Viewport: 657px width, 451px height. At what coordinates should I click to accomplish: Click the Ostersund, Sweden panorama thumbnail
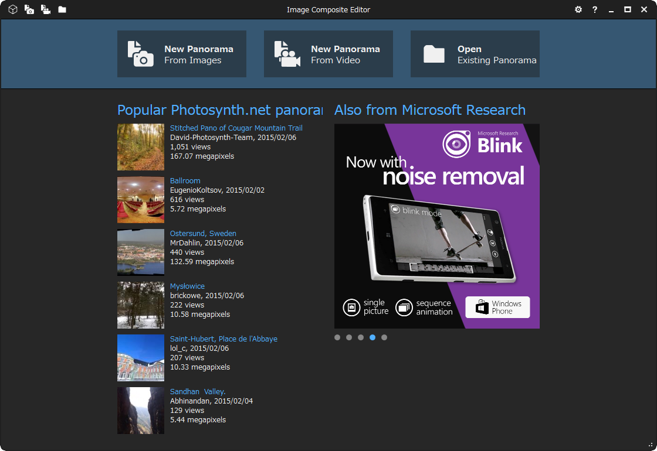141,252
